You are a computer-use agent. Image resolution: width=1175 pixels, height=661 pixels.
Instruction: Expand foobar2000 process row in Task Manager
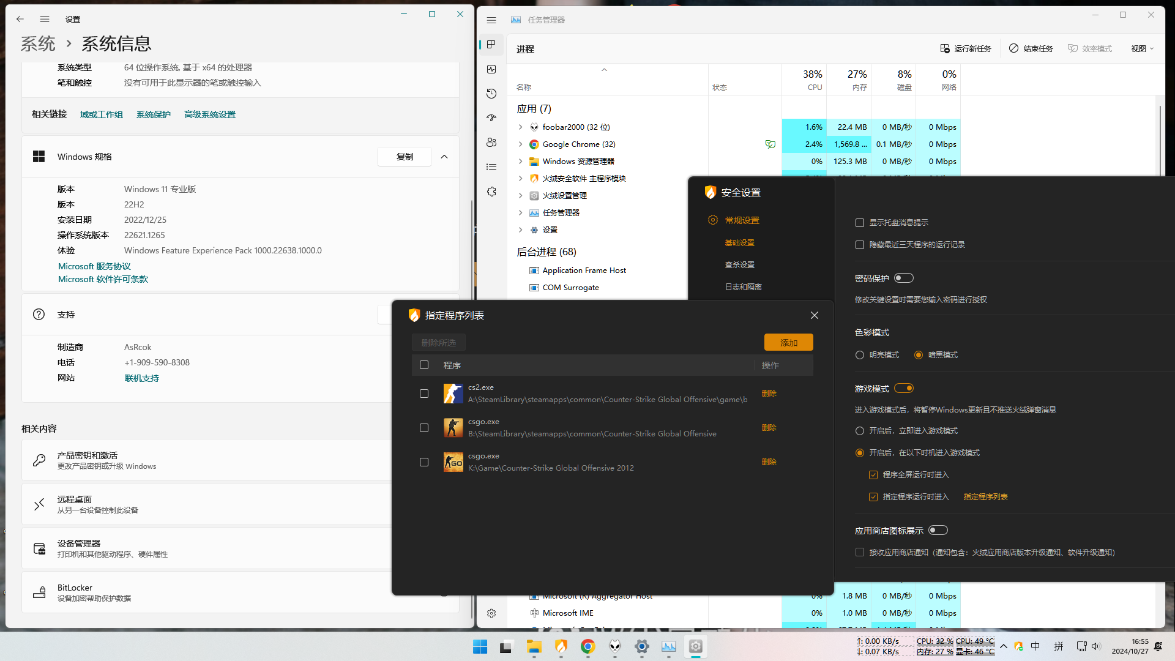pyautogui.click(x=520, y=127)
